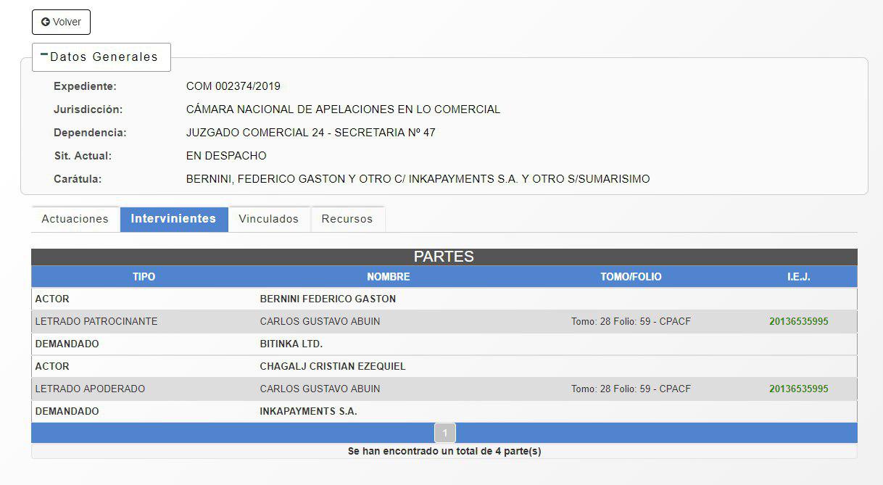The height and width of the screenshot is (485, 883).
Task: Click the I.E.J. column header
Action: tap(799, 277)
